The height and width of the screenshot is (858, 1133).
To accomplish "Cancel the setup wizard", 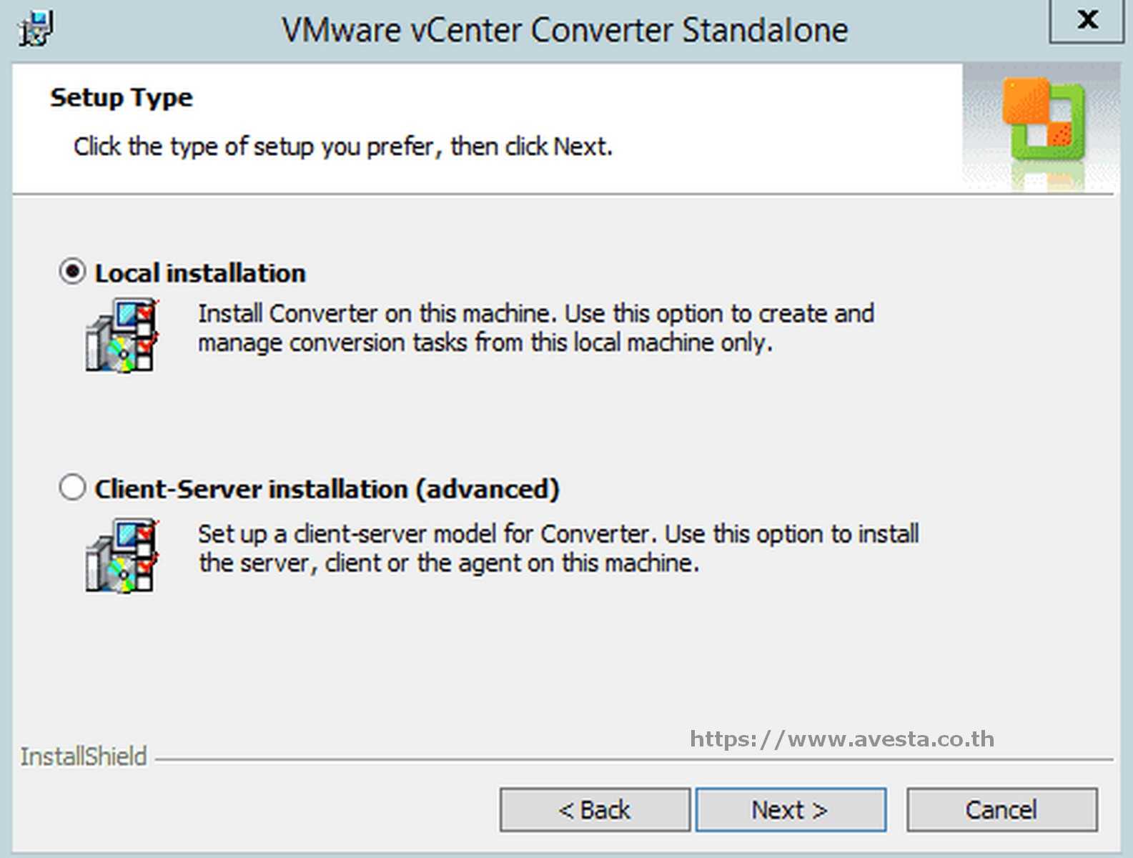I will [1001, 810].
